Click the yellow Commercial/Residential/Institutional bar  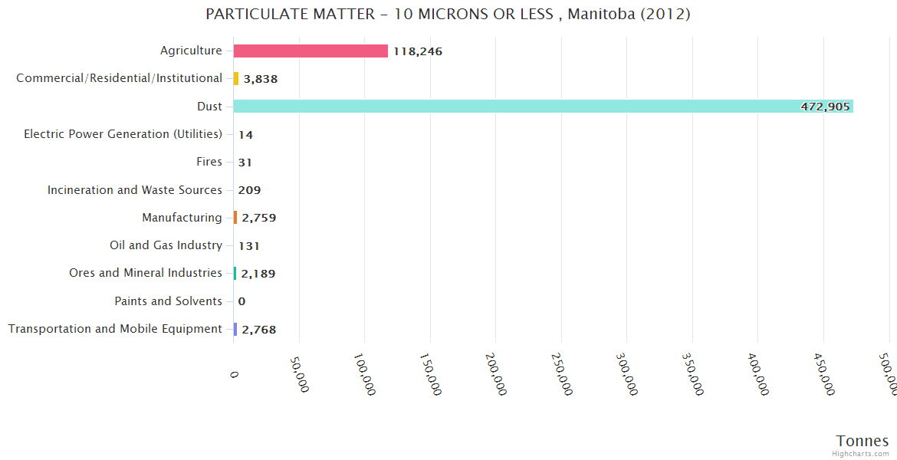236,78
